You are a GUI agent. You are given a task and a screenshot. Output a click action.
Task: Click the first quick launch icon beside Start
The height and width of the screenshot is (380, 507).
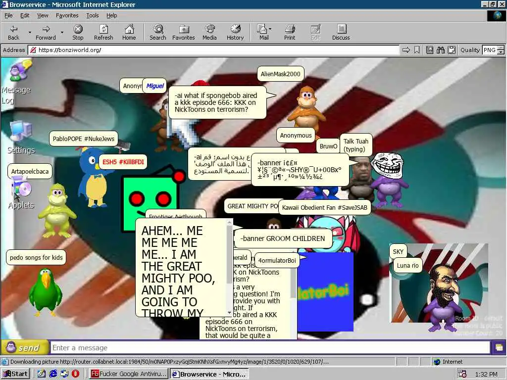click(x=42, y=374)
